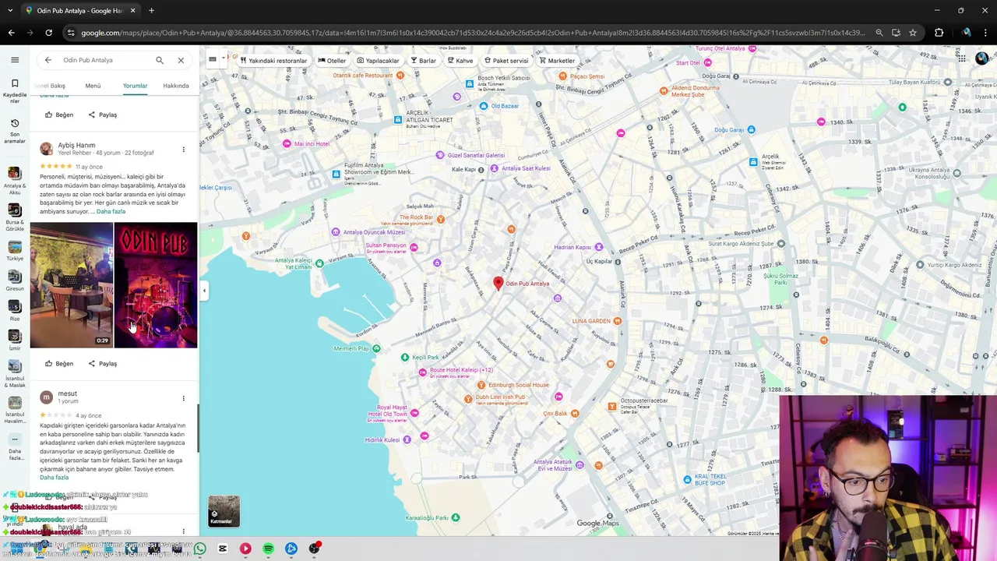
Task: Select the Barlar filter chip
Action: click(x=423, y=61)
